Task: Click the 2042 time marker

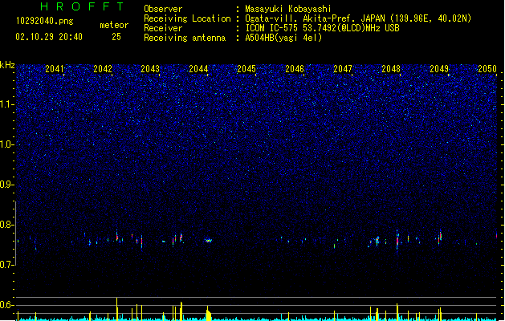Action: (x=103, y=69)
